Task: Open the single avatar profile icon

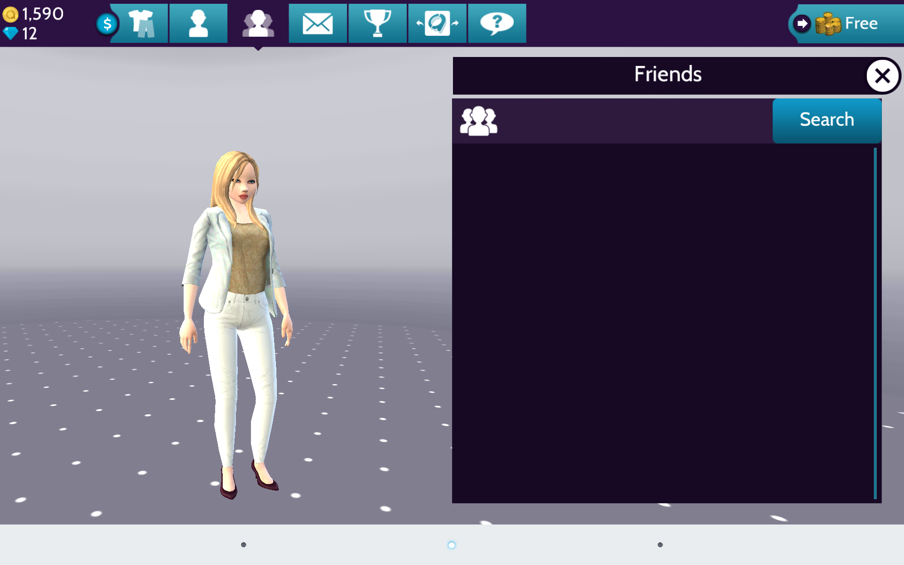Action: (198, 24)
